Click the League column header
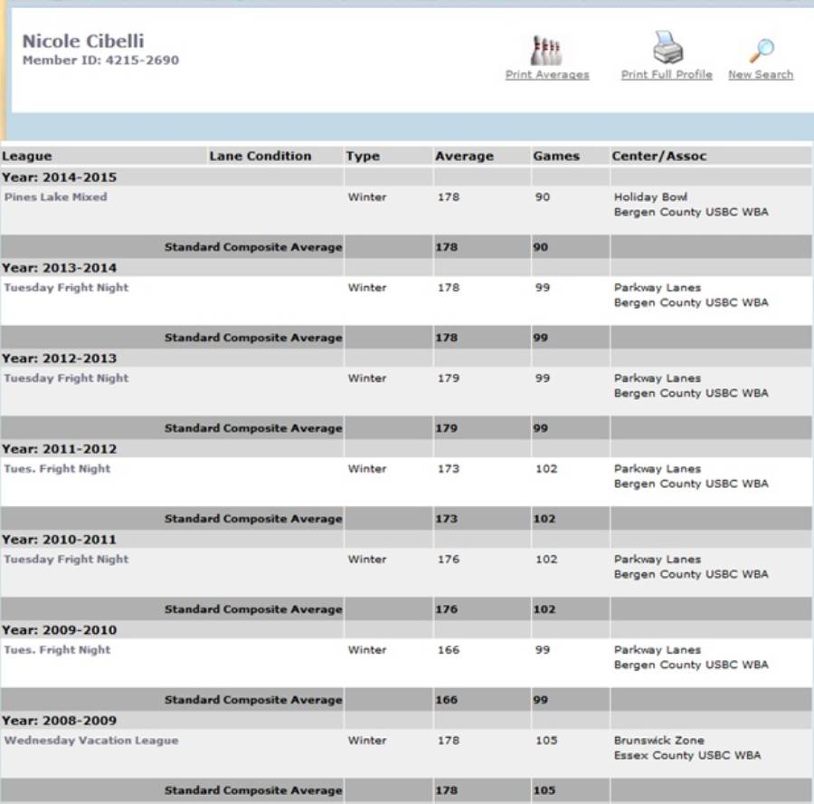Screen dimensions: 814x804 click(x=27, y=156)
